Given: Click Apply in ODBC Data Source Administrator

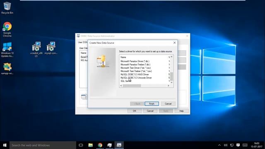Looking at the screenshot, I should 166,111.
